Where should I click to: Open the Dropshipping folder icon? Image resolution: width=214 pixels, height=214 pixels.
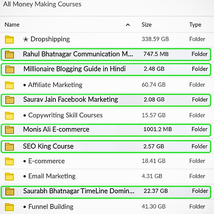point(9,40)
